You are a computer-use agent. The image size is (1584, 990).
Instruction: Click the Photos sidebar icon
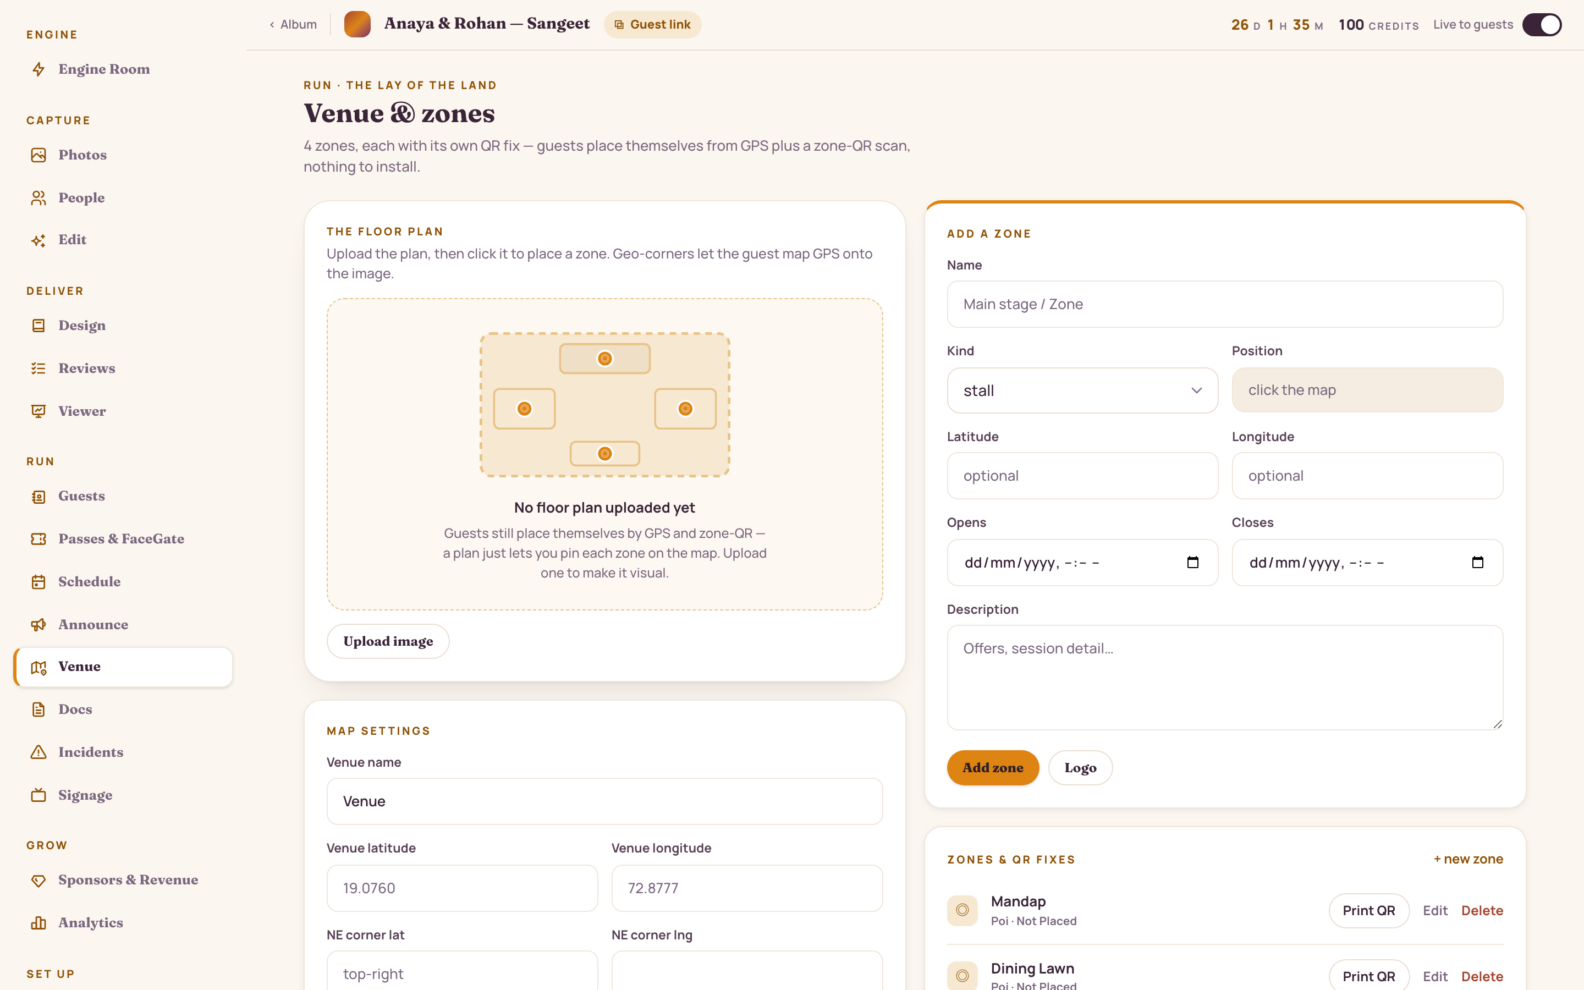tap(38, 155)
